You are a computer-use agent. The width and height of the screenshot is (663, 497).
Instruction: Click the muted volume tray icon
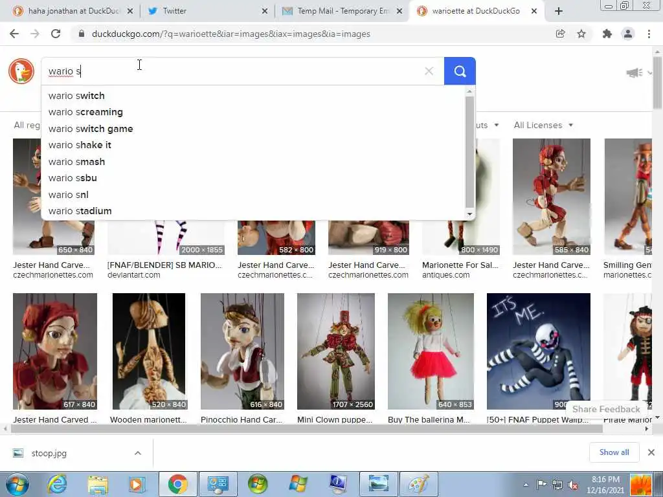574,485
